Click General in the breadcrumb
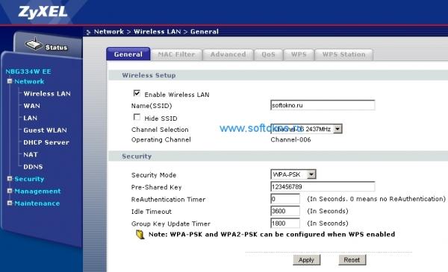448x272 pixels. coord(205,31)
